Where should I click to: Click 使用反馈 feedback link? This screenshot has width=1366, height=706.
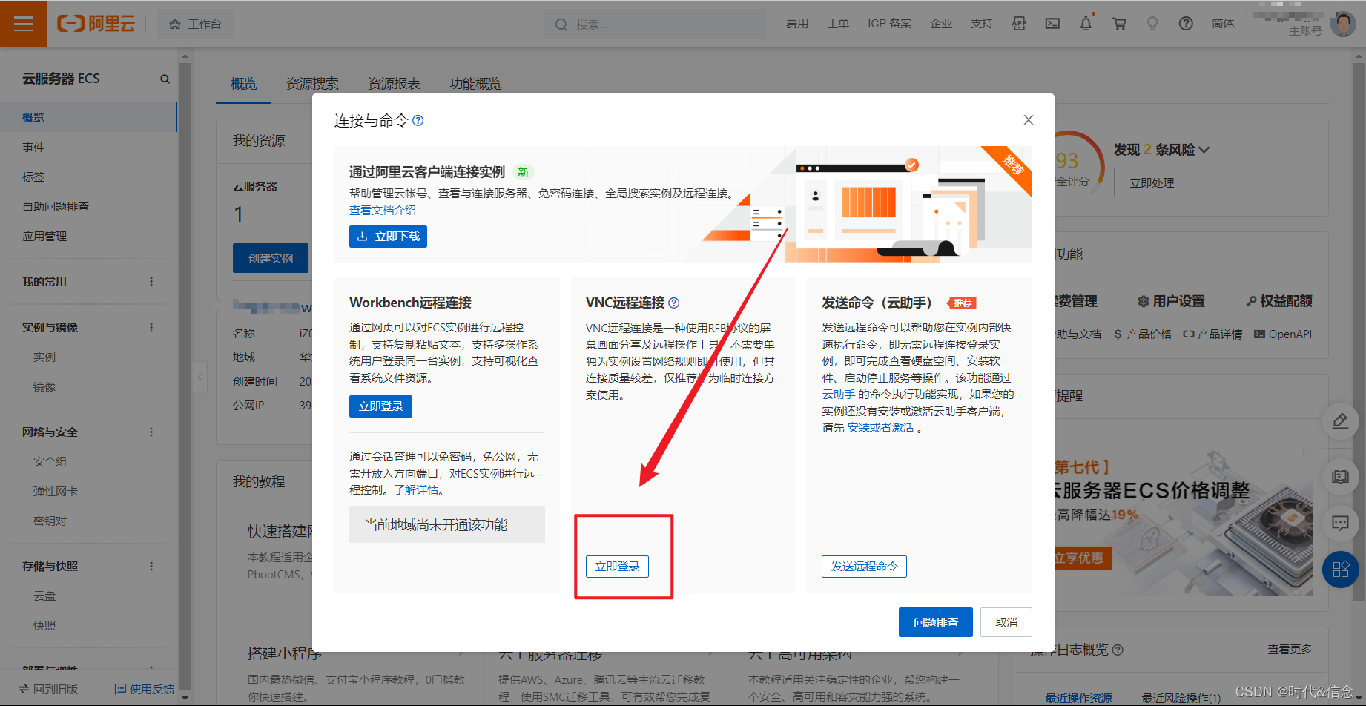(145, 689)
